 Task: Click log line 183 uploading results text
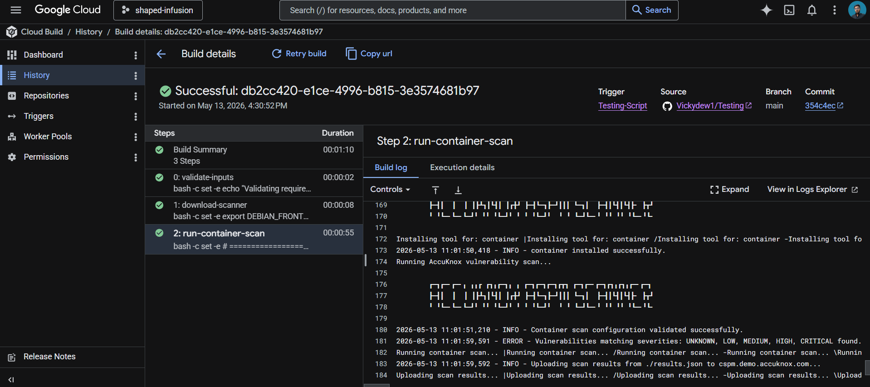608,364
